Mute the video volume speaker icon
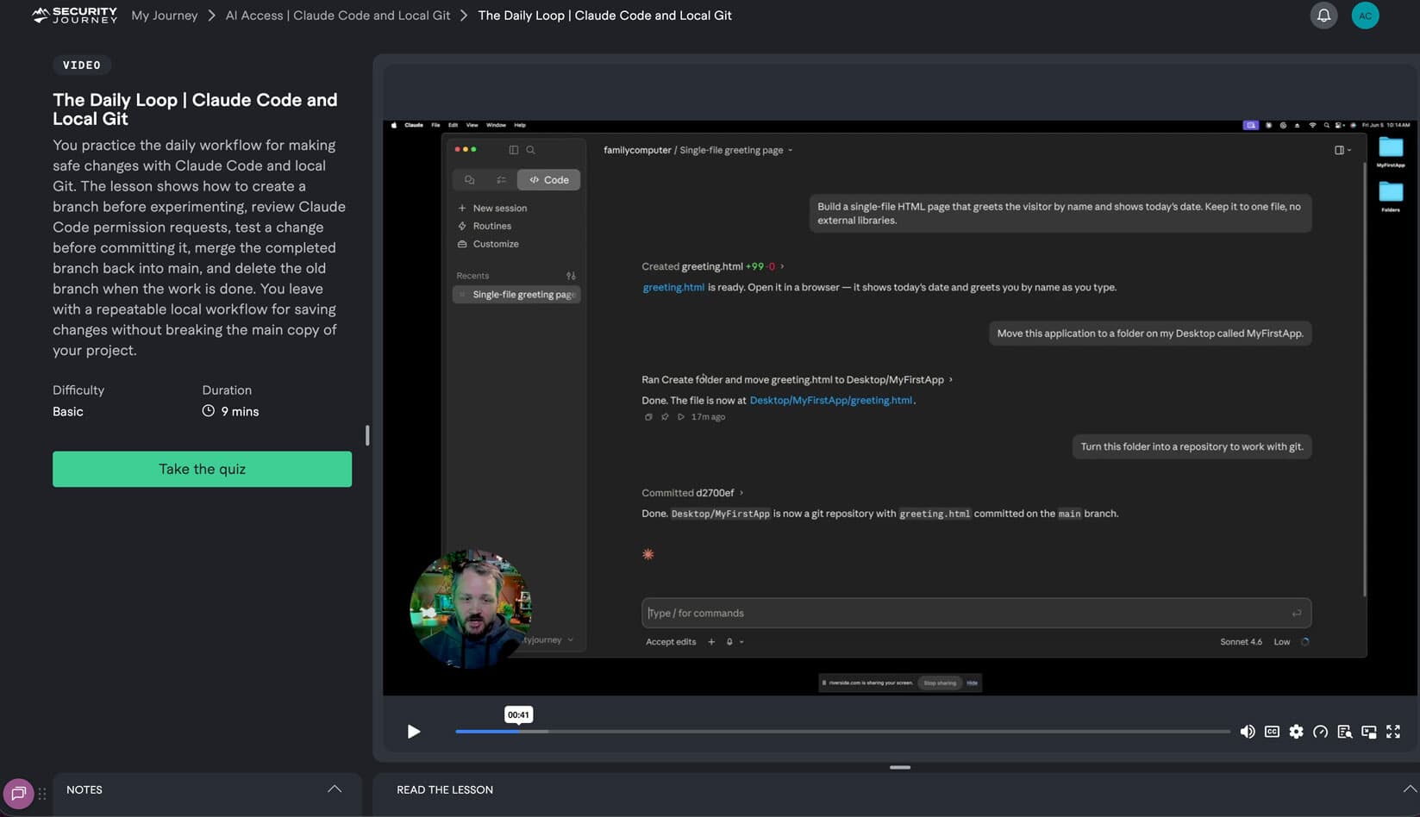Image resolution: width=1420 pixels, height=817 pixels. pyautogui.click(x=1248, y=732)
